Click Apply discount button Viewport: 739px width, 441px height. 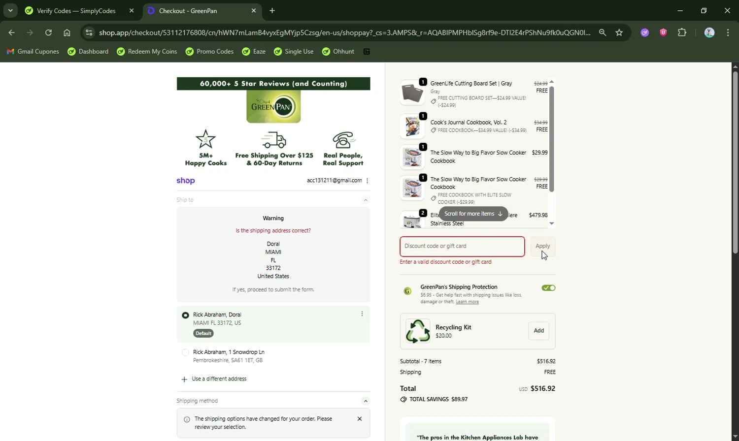[542, 246]
